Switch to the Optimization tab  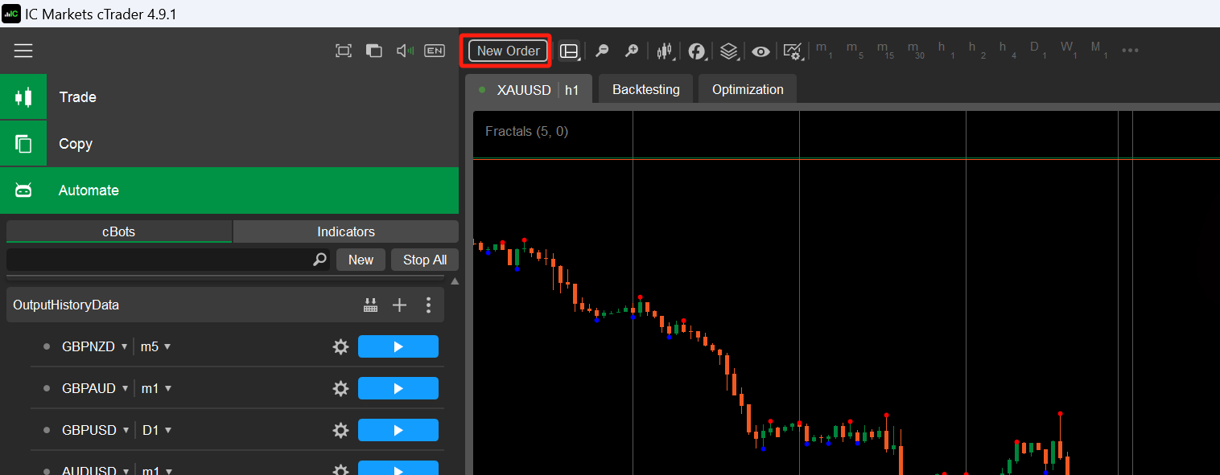click(748, 89)
